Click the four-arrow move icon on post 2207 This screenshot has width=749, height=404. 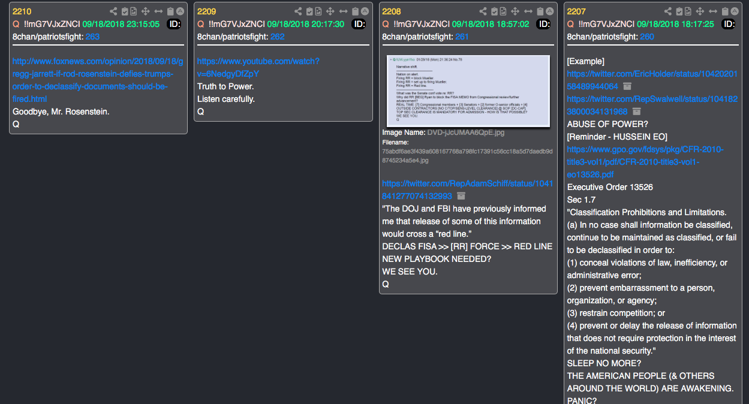pyautogui.click(x=700, y=11)
